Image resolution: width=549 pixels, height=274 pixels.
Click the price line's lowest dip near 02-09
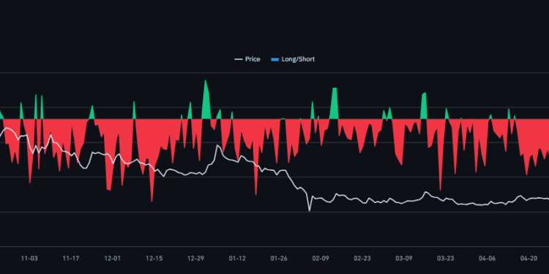[x=309, y=210]
